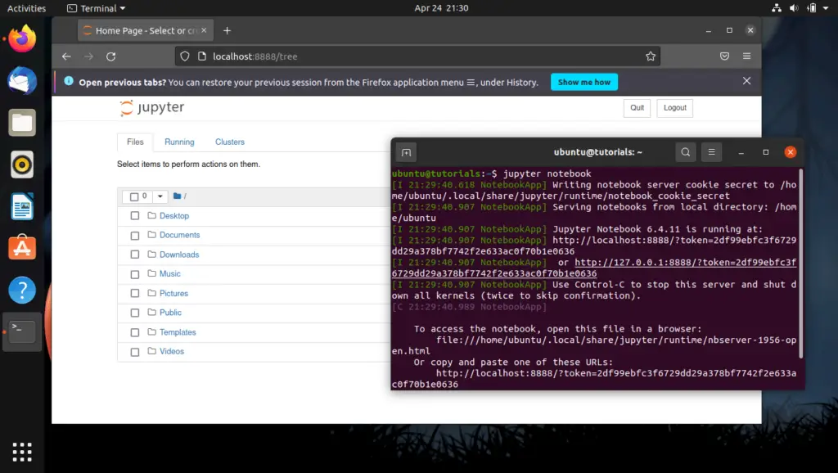Image resolution: width=838 pixels, height=473 pixels.
Task: Open the Terminal app menu in top bar
Action: 97,8
